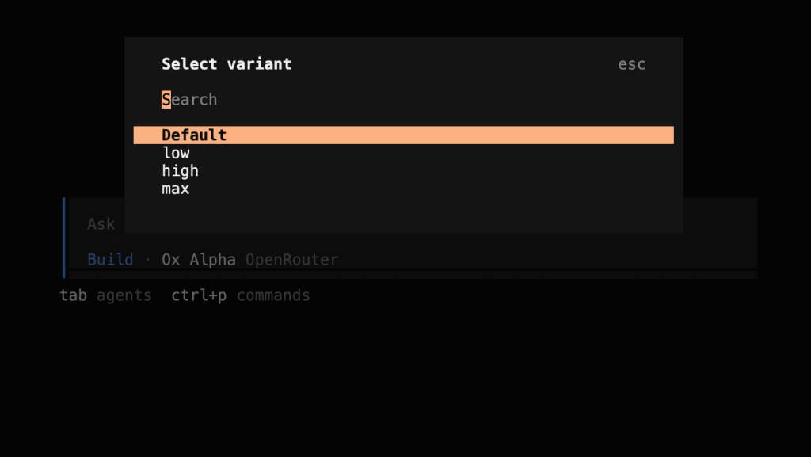Viewport: 811px width, 457px height.
Task: Click the tab agents hint
Action: 105,295
